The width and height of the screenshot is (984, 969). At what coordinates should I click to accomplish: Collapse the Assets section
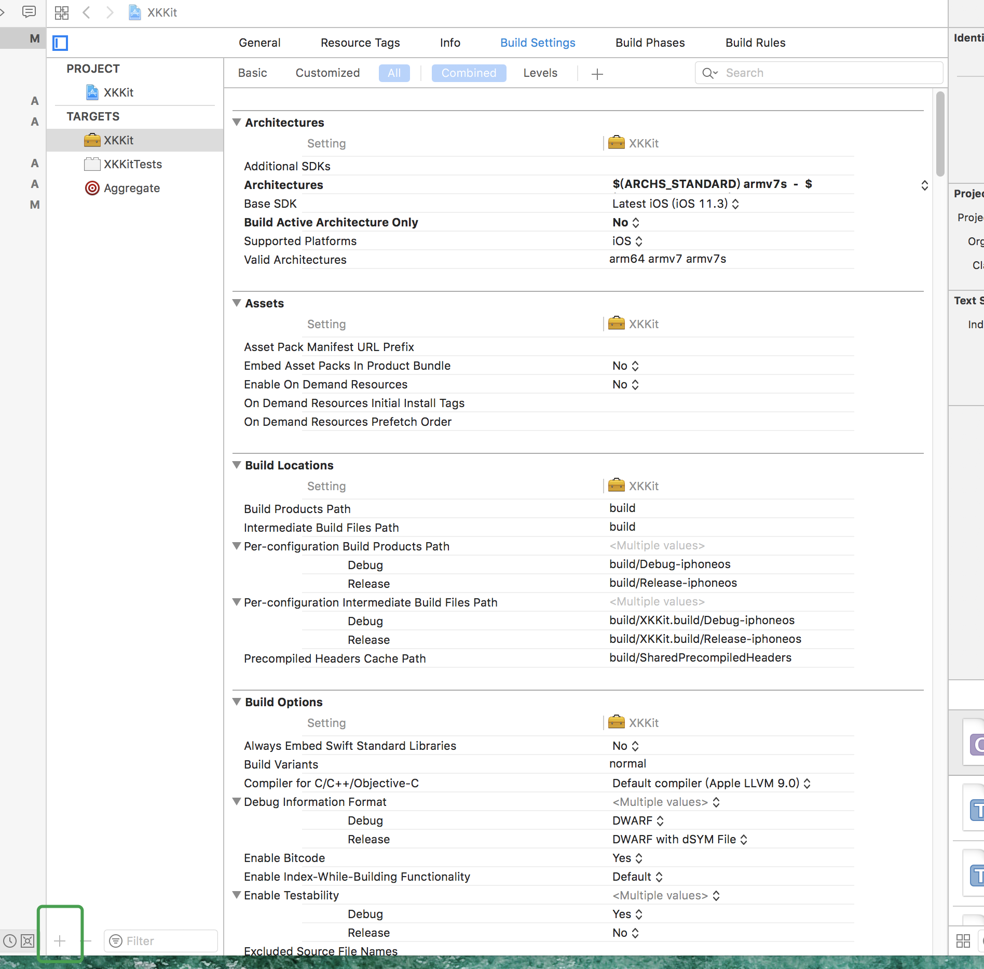coord(237,303)
